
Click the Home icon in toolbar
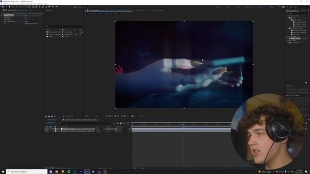(2, 7)
